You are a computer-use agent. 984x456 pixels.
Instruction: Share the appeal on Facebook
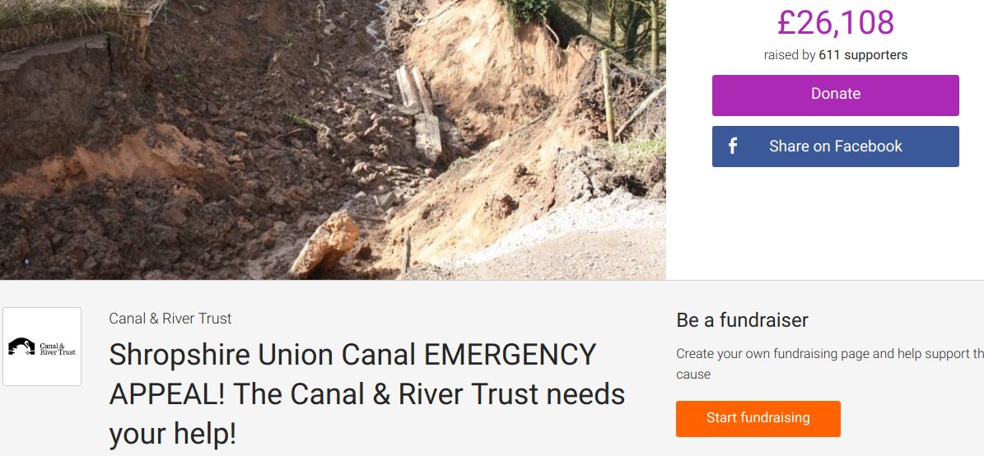(835, 147)
